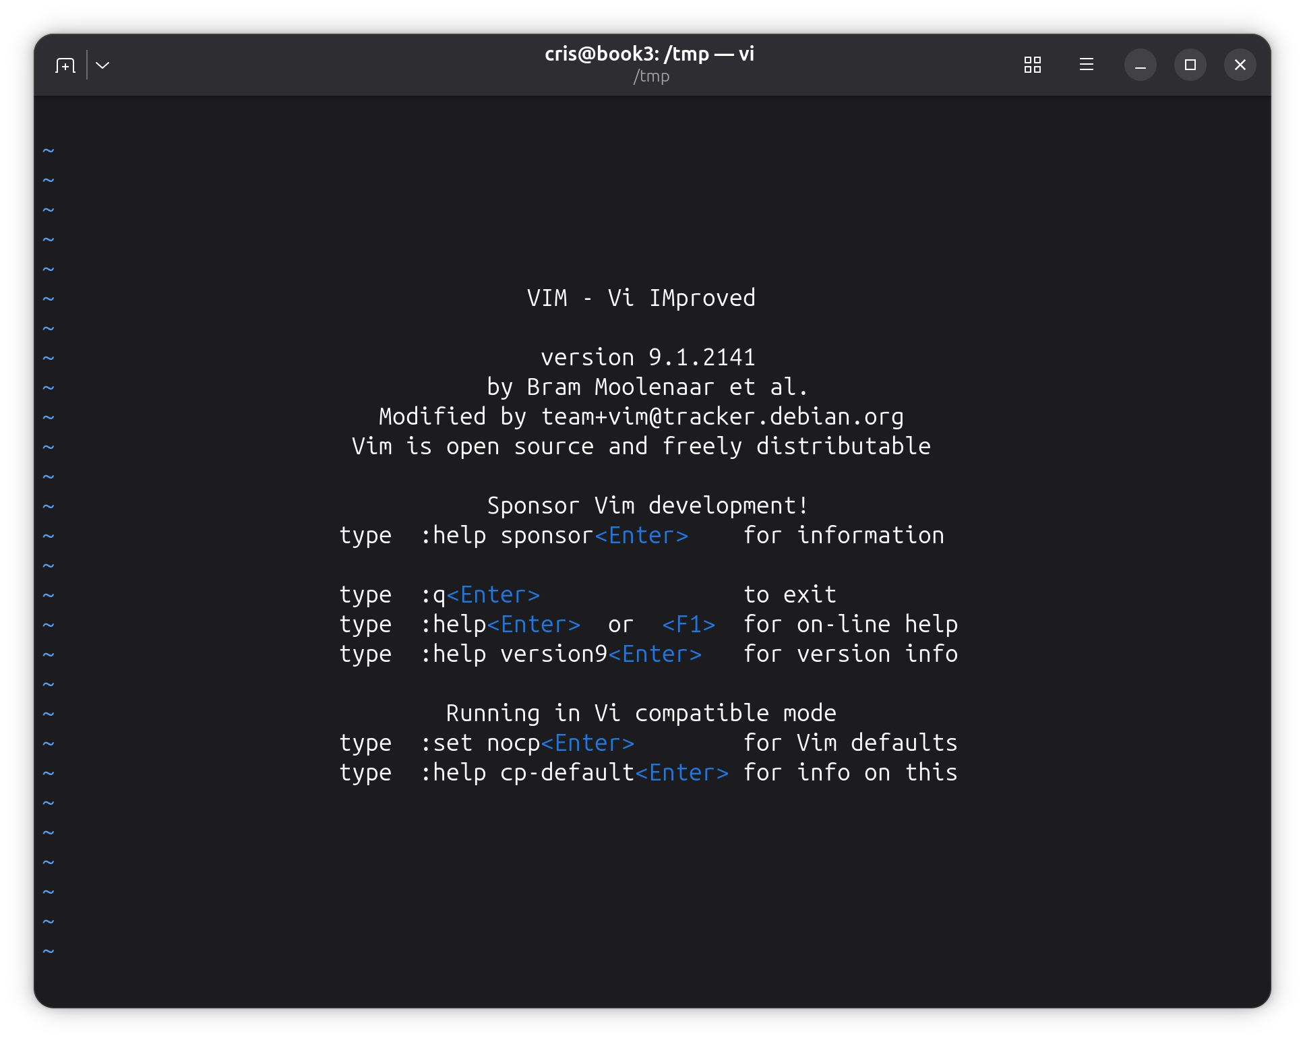1305x1042 pixels.
Task: Minimize the terminal window
Action: [x=1141, y=65]
